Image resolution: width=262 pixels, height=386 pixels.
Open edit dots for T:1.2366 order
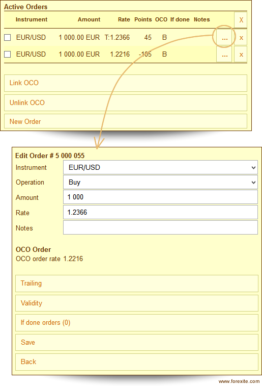click(x=224, y=38)
